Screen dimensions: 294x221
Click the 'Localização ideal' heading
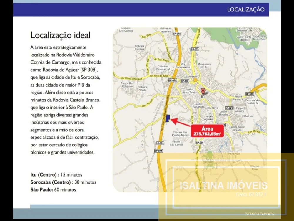click(60, 35)
